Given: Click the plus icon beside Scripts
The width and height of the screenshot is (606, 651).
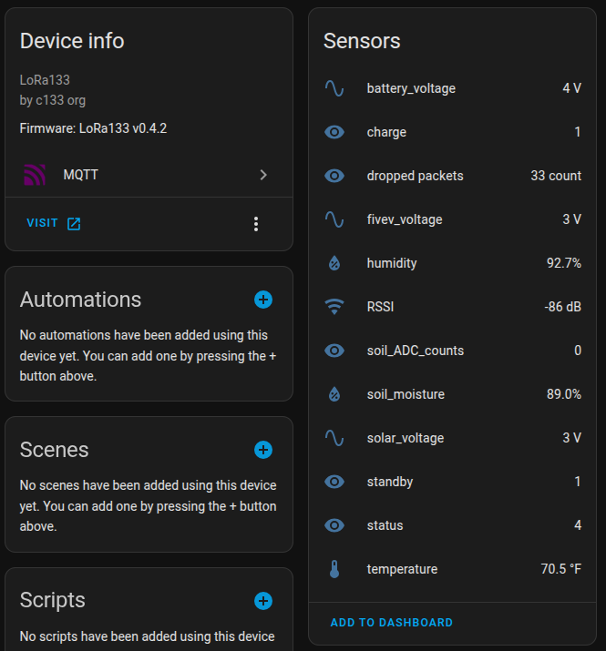Looking at the screenshot, I should point(263,600).
